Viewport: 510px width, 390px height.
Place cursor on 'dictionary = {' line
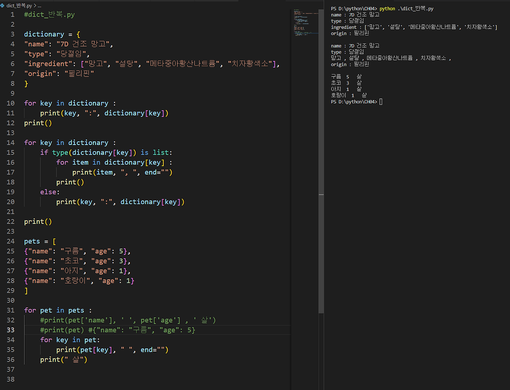click(52, 34)
